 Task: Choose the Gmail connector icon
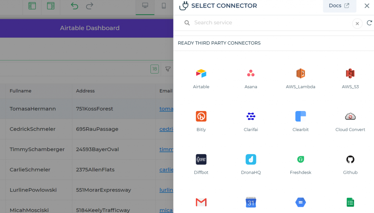[x=201, y=202]
